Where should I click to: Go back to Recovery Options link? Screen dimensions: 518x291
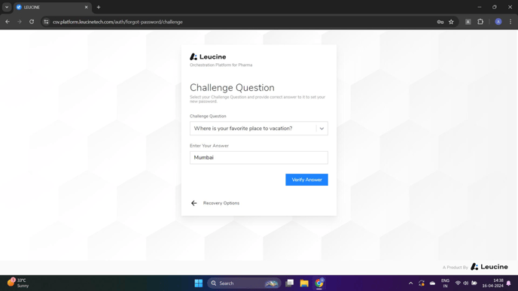click(x=221, y=203)
